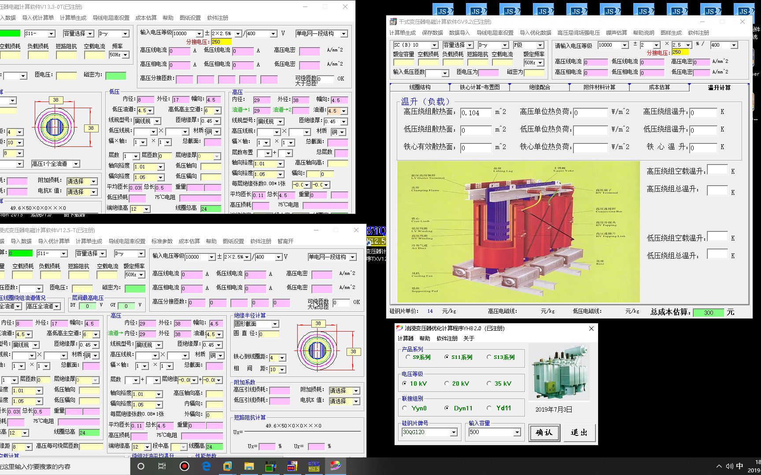This screenshot has width=761, height=475.
Task: Select S11系列 product series
Action: pyautogui.click(x=447, y=357)
